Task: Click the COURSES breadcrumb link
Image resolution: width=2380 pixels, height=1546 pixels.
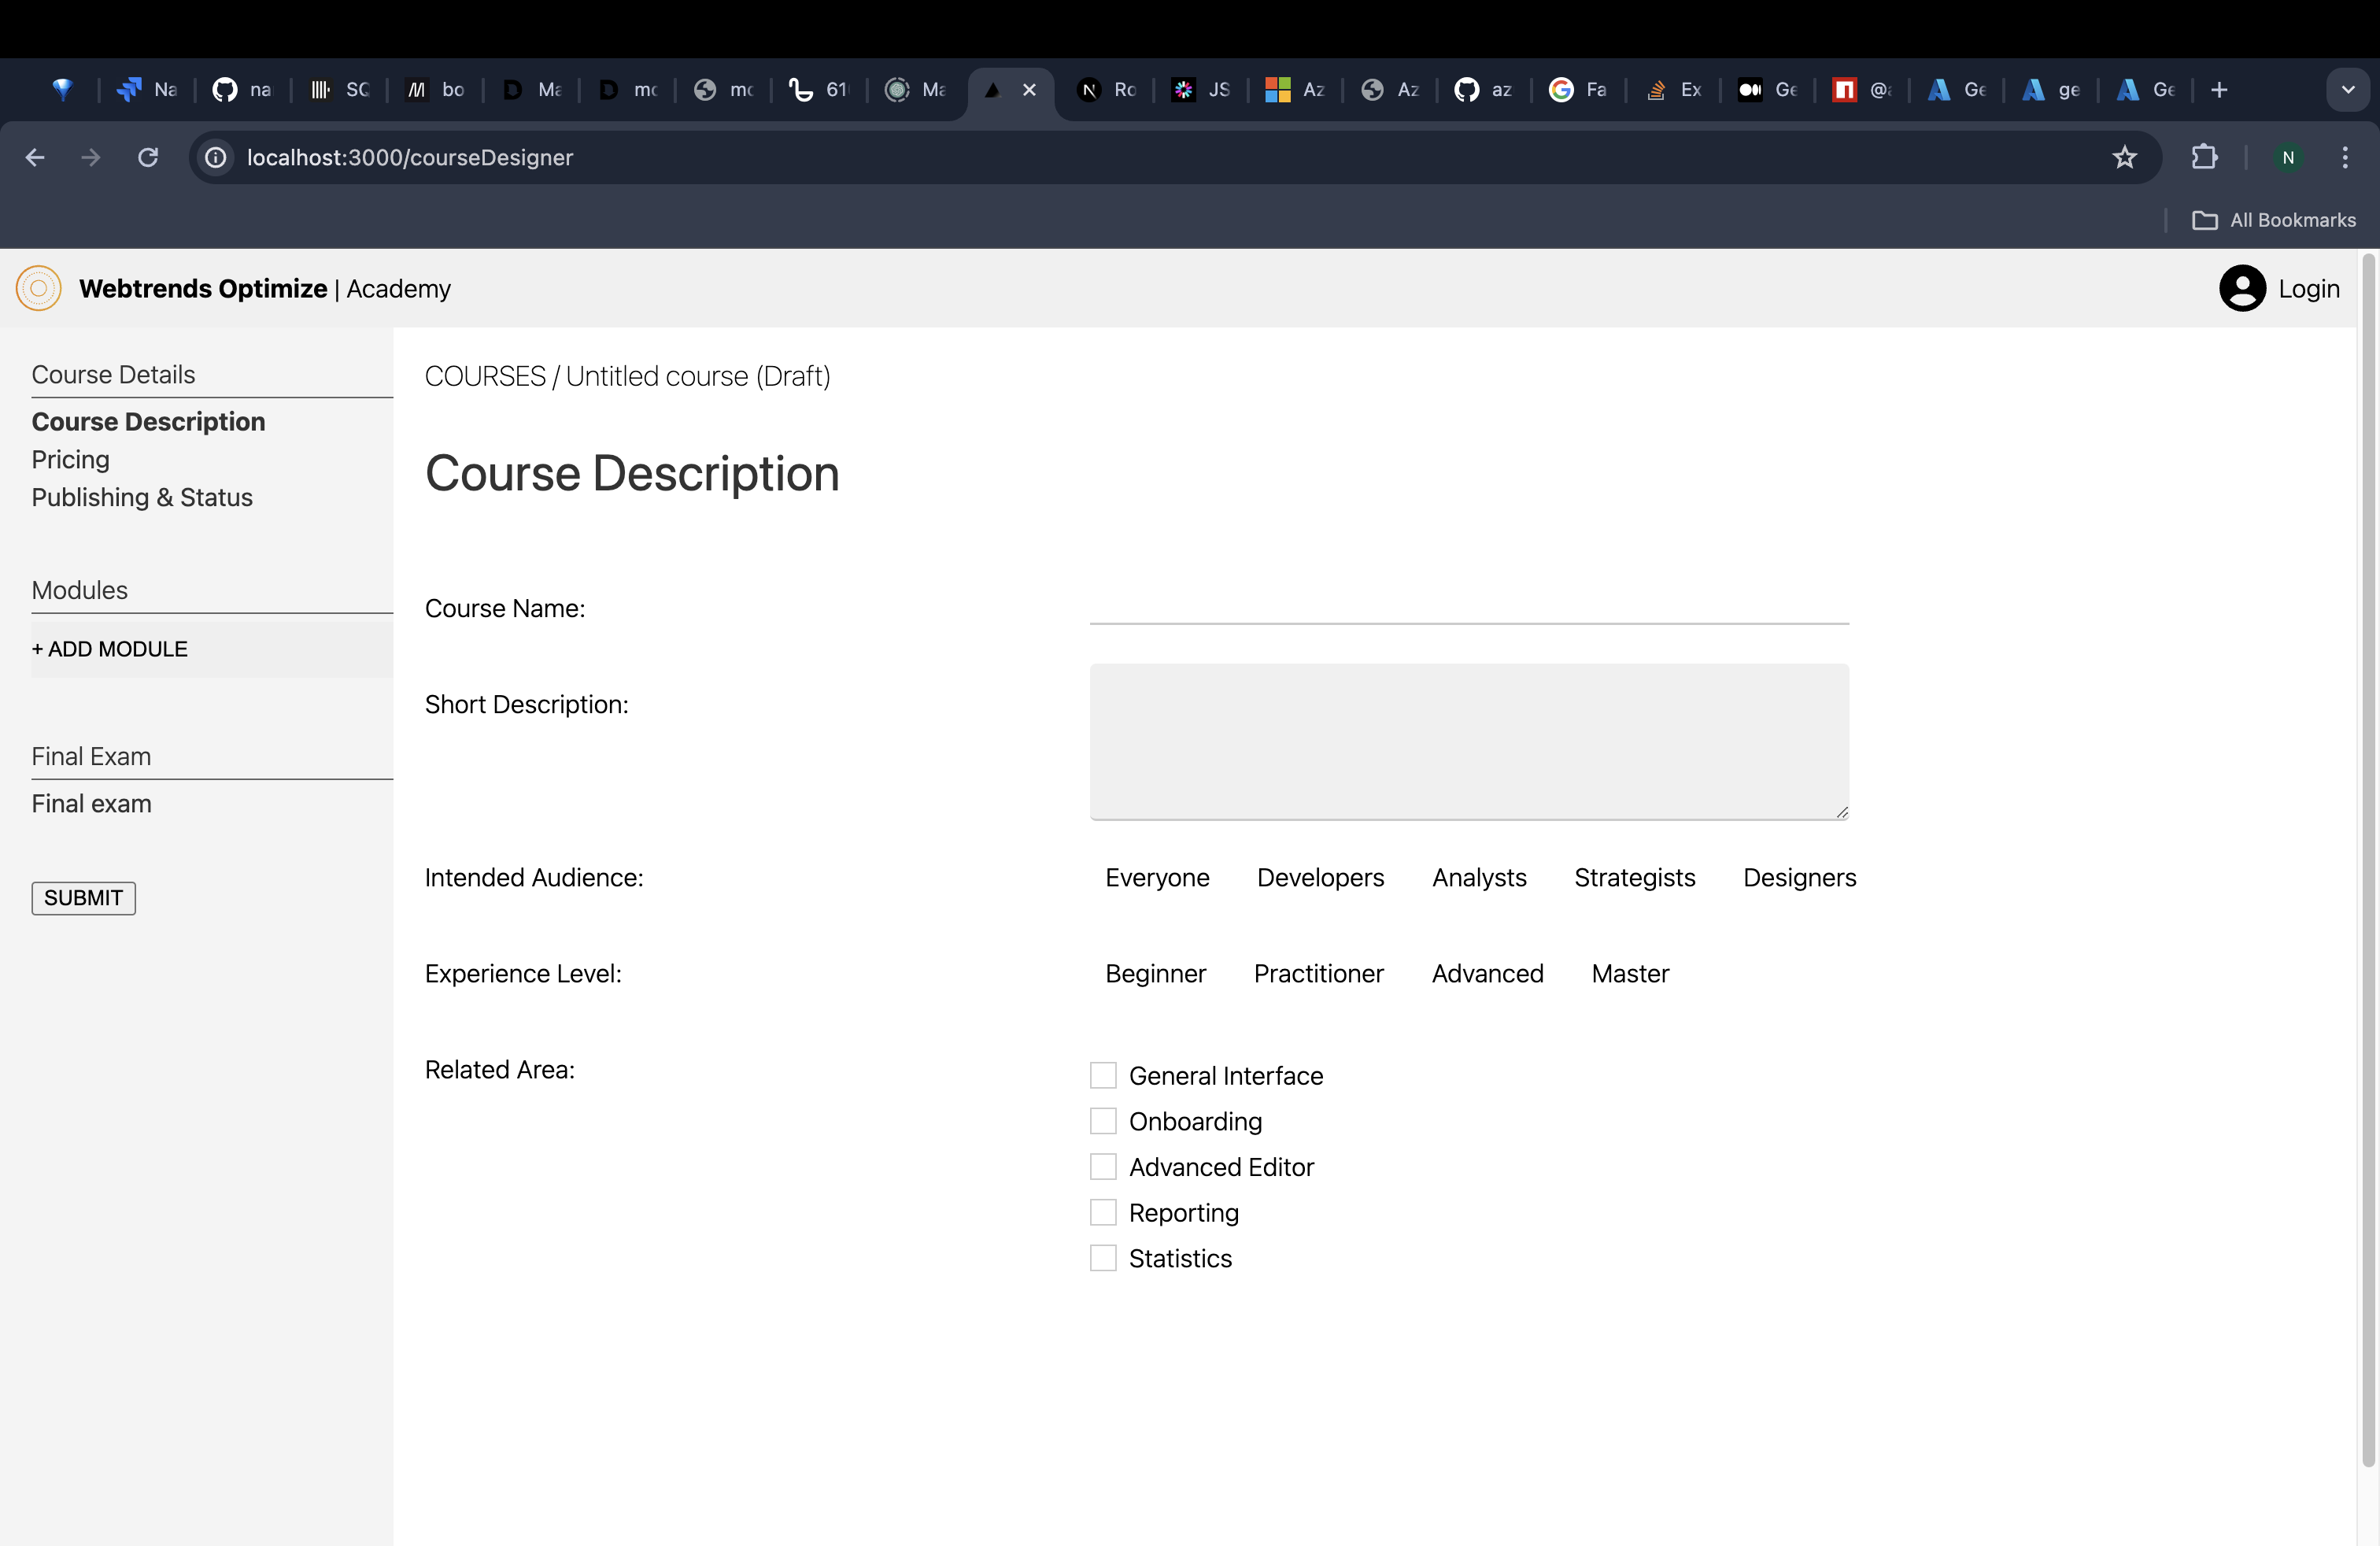Action: (485, 377)
